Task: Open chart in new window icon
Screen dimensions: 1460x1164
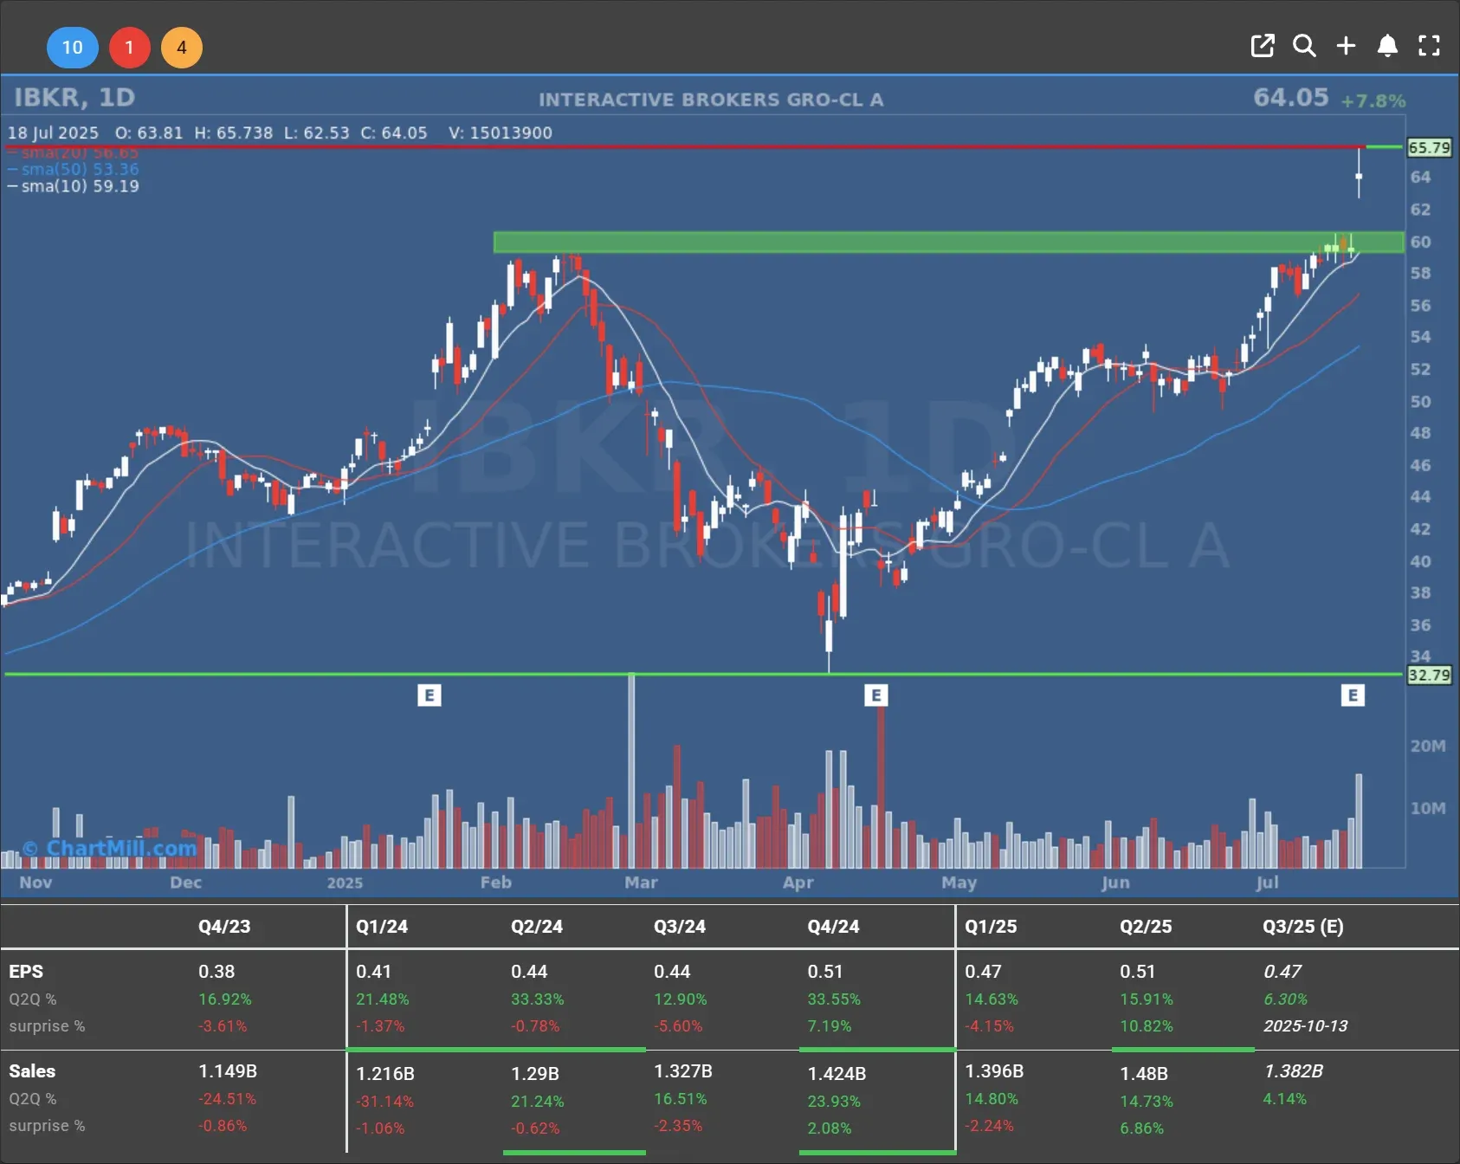Action: [x=1263, y=46]
